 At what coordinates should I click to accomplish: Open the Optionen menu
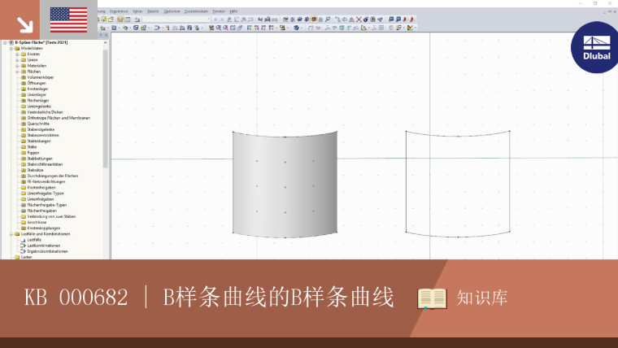(x=172, y=11)
